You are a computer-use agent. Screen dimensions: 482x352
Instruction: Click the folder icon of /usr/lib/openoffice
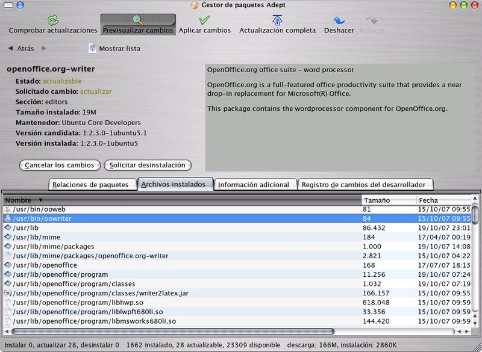8,265
